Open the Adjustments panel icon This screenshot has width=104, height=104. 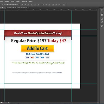tap(102, 26)
